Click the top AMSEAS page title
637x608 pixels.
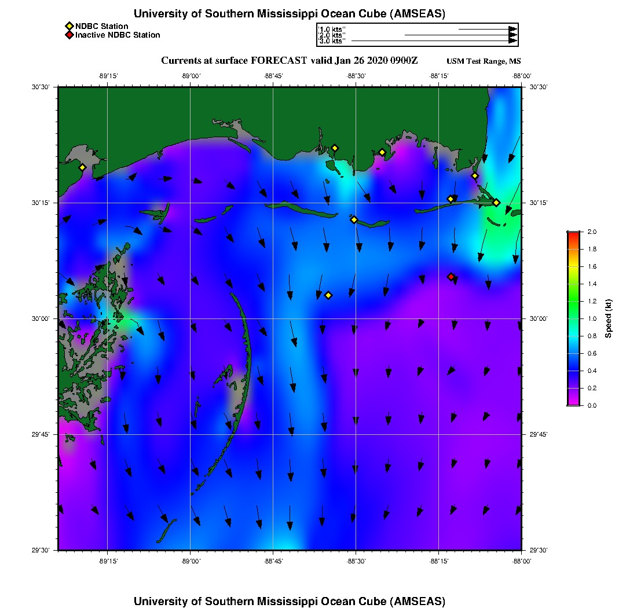290,13
